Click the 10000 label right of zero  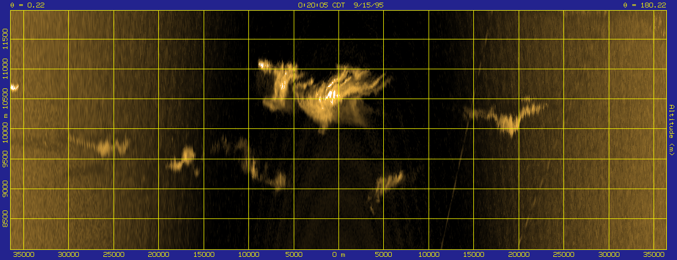[429, 255]
